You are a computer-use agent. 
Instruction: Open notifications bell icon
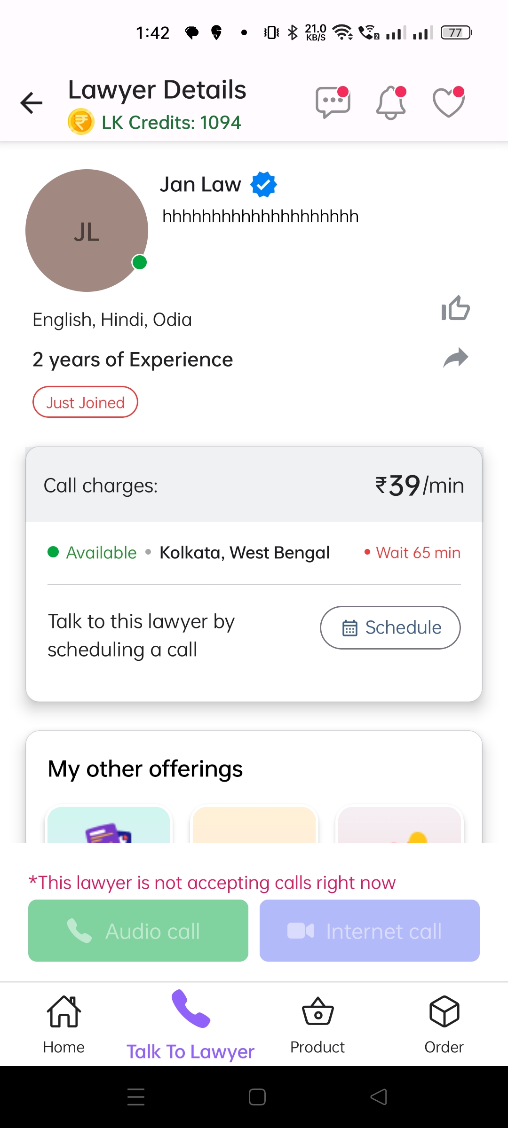tap(390, 103)
